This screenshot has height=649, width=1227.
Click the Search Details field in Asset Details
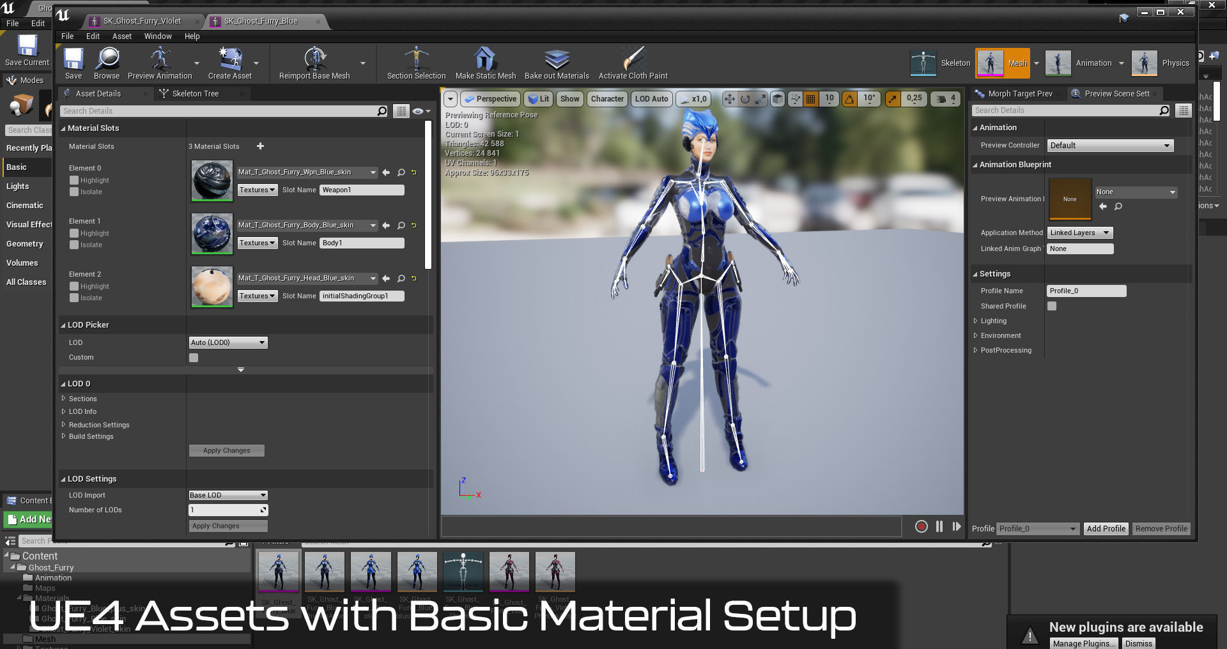224,111
